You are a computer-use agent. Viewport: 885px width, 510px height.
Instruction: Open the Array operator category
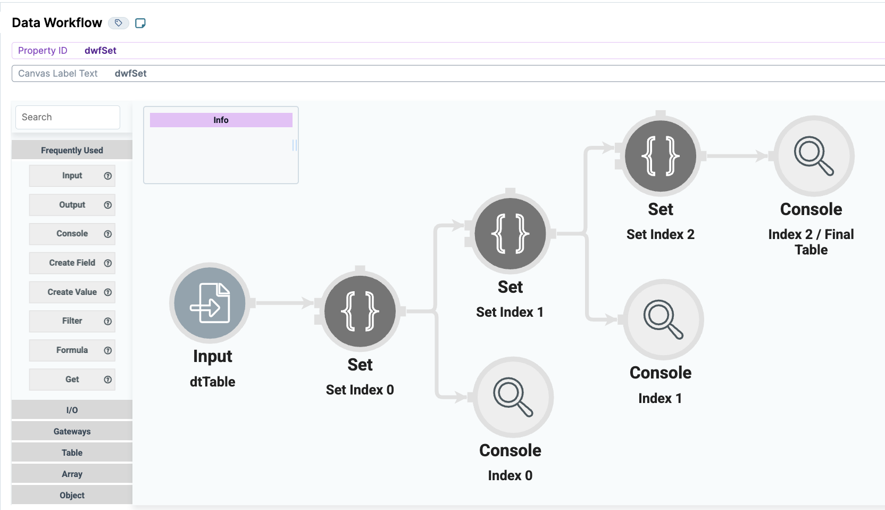pos(72,473)
